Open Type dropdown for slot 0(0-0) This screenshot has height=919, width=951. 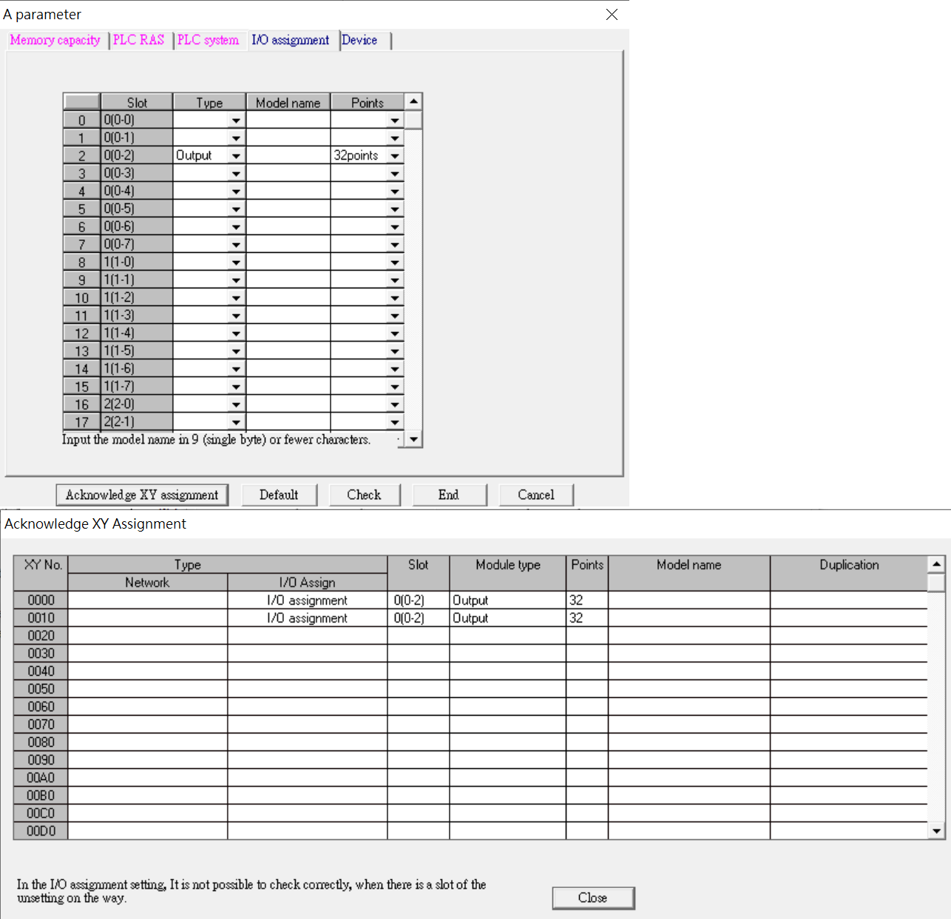236,121
